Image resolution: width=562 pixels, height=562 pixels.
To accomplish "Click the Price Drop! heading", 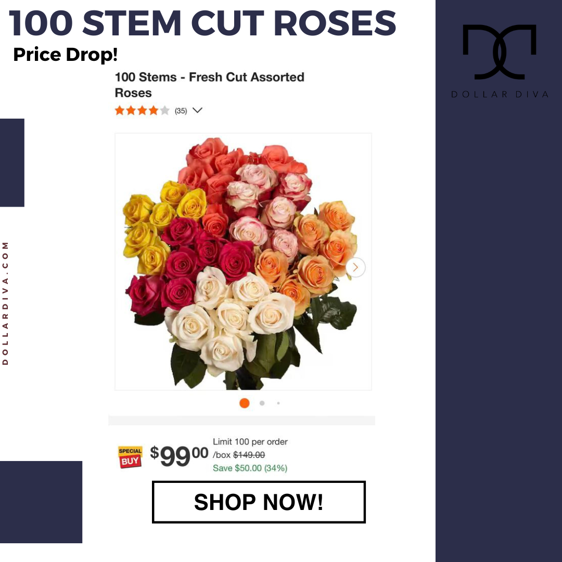I will click(x=65, y=55).
